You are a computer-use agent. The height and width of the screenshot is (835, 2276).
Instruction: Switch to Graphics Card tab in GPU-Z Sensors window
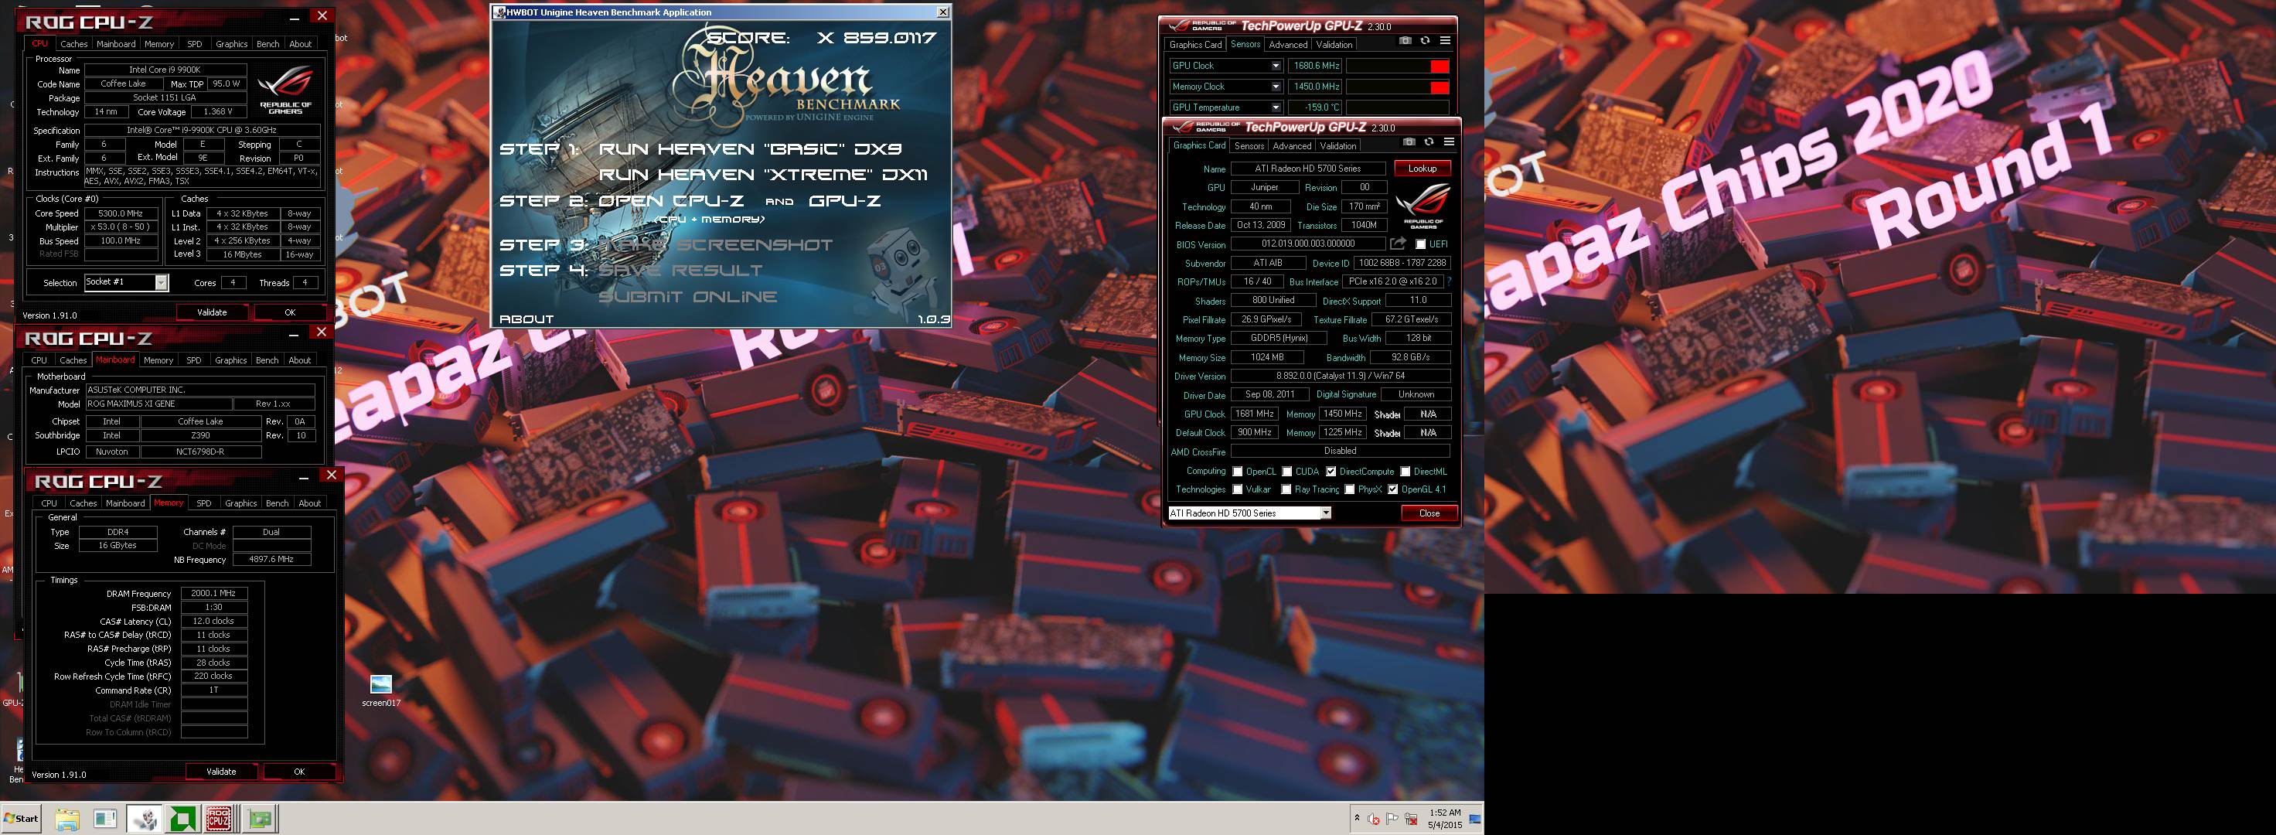[x=1195, y=44]
